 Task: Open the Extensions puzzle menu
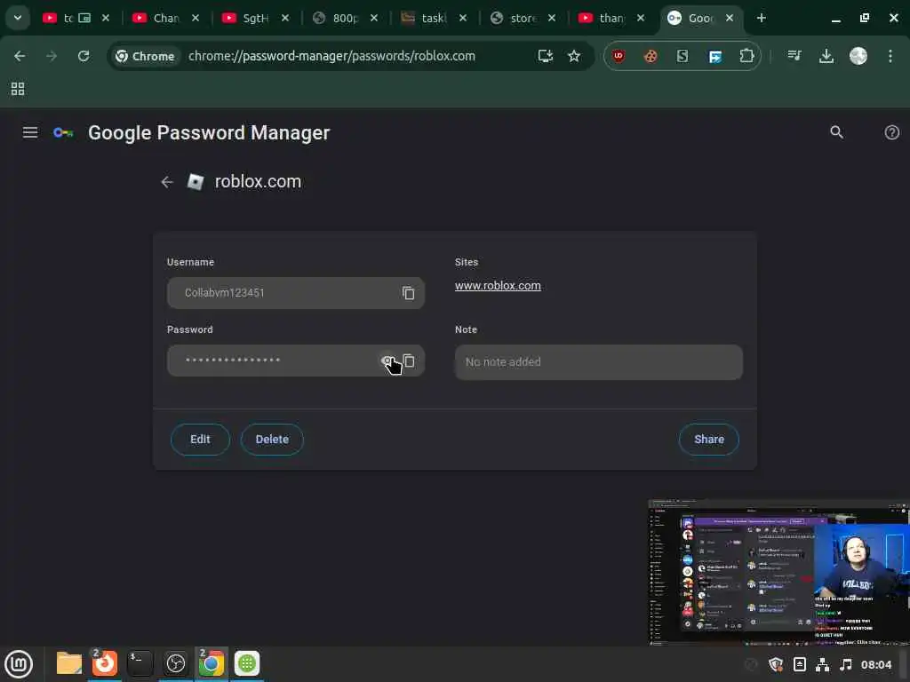(x=746, y=56)
